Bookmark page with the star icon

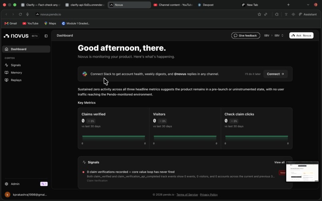pos(259,14)
